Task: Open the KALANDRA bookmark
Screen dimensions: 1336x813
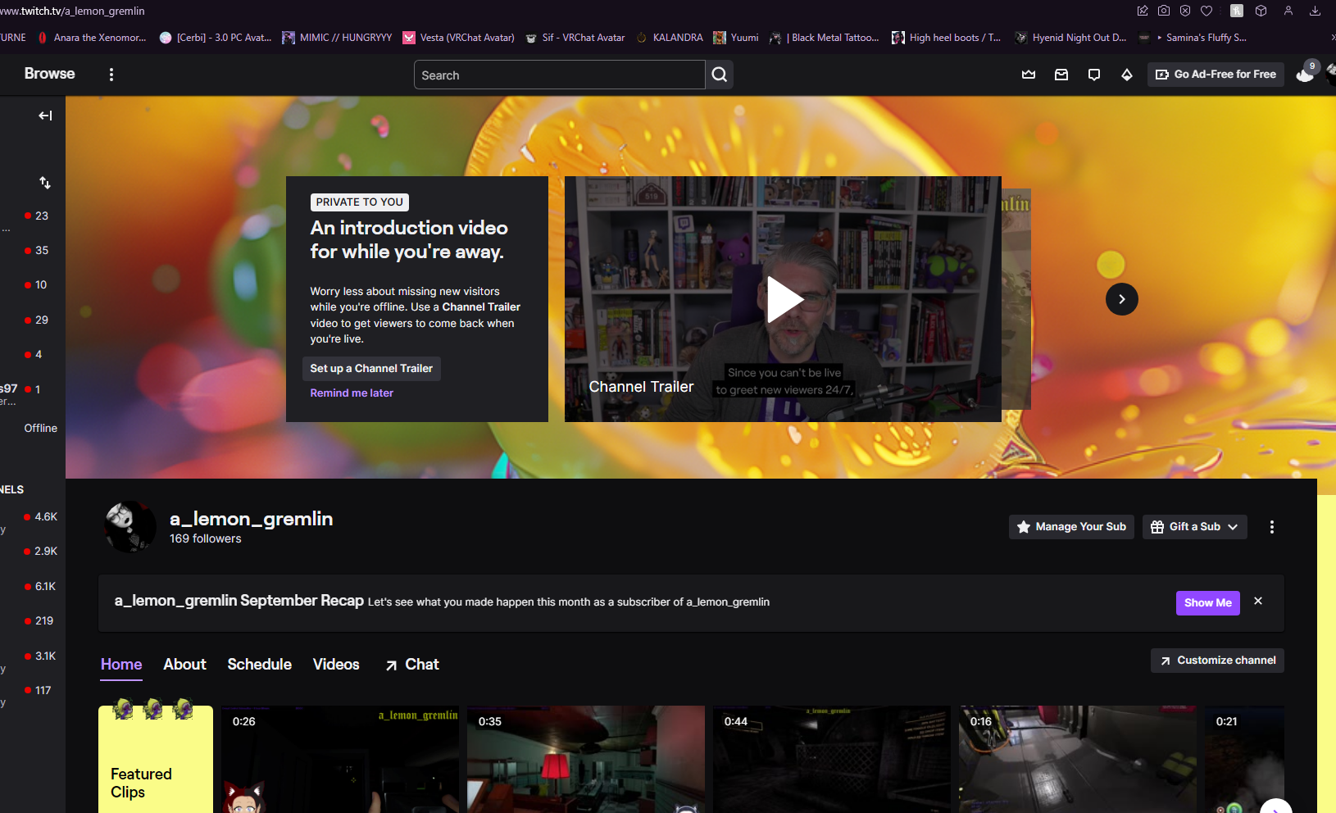Action: 670,38
